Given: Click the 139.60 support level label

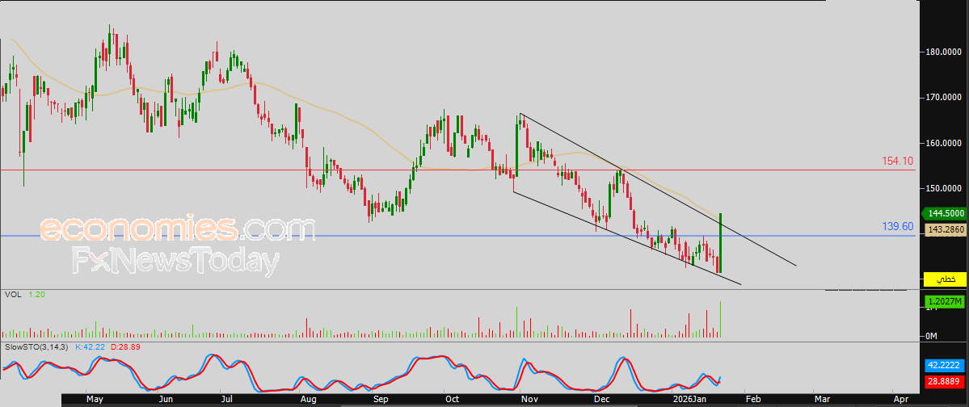Looking at the screenshot, I should (898, 227).
